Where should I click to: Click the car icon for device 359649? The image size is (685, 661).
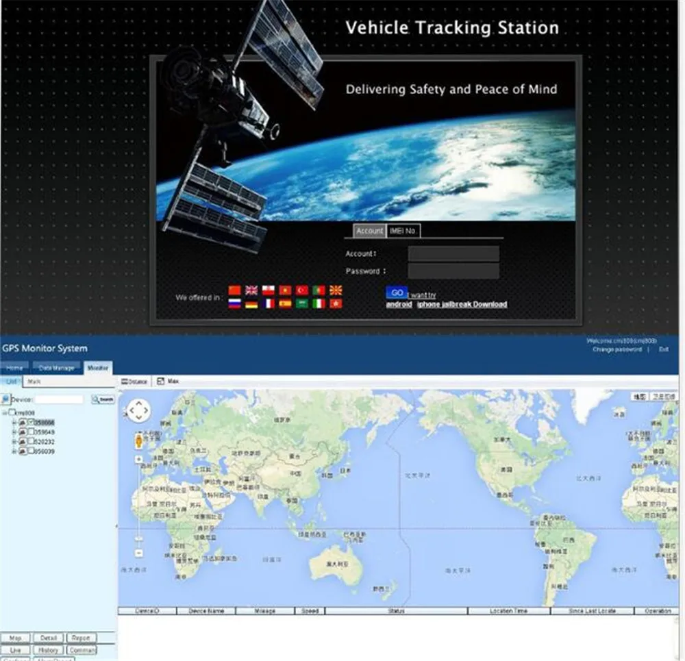point(23,432)
